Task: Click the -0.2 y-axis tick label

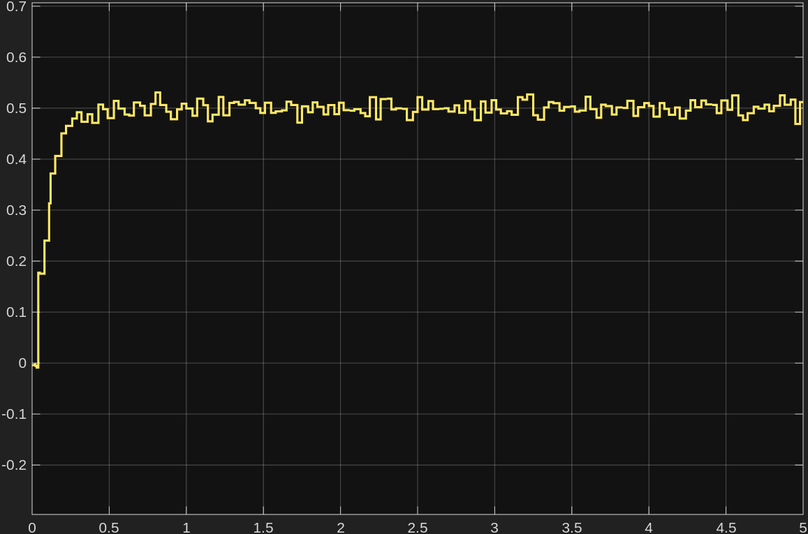Action: 14,465
